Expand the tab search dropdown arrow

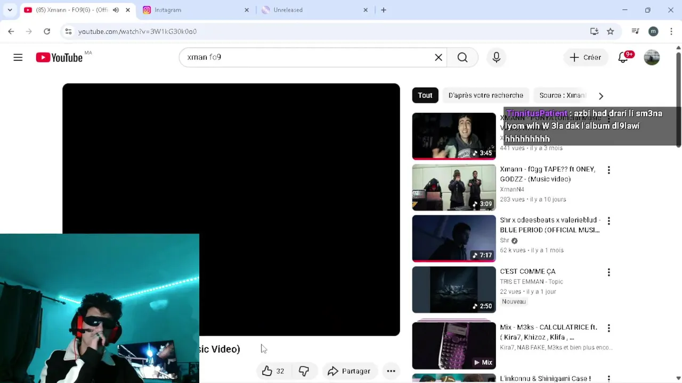pyautogui.click(x=10, y=10)
